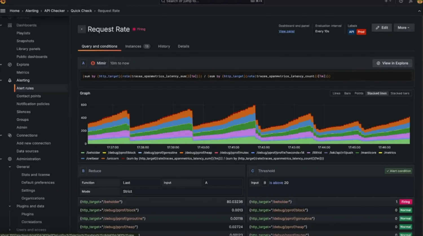Screen dimensions: 423x236
Task: Choose the Points graph style
Action: coord(359,93)
